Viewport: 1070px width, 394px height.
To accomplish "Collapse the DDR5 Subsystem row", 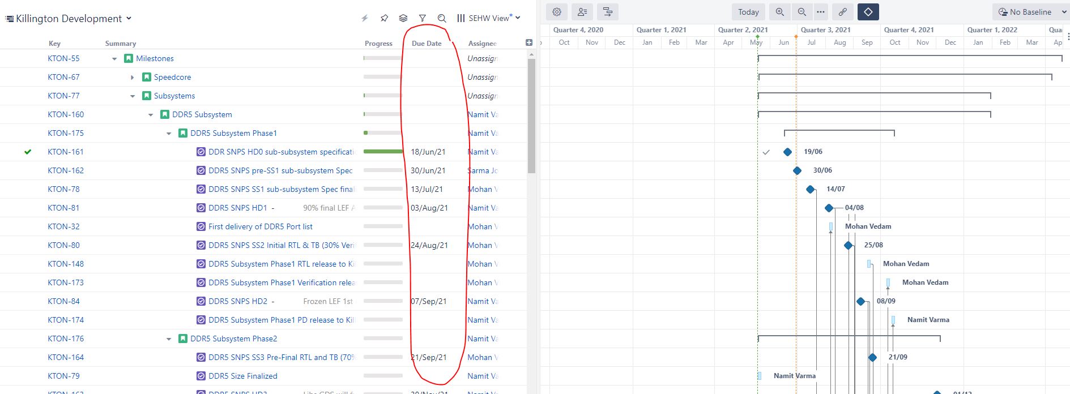I will [151, 115].
